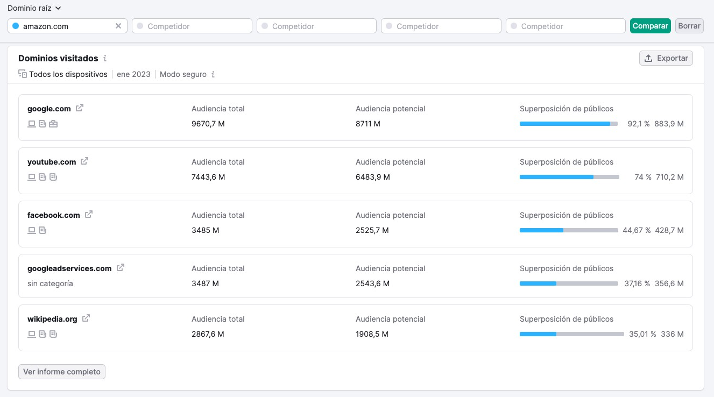Click the googleadservices.com audience overlap bar
The image size is (714, 397).
click(x=569, y=283)
